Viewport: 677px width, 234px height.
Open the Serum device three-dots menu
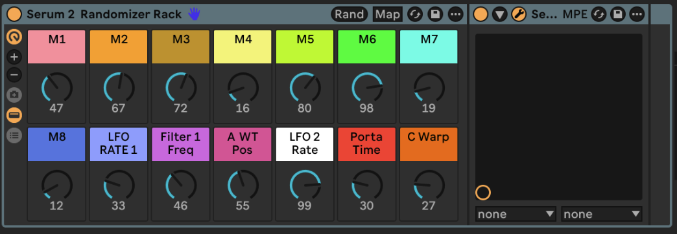pos(637,15)
